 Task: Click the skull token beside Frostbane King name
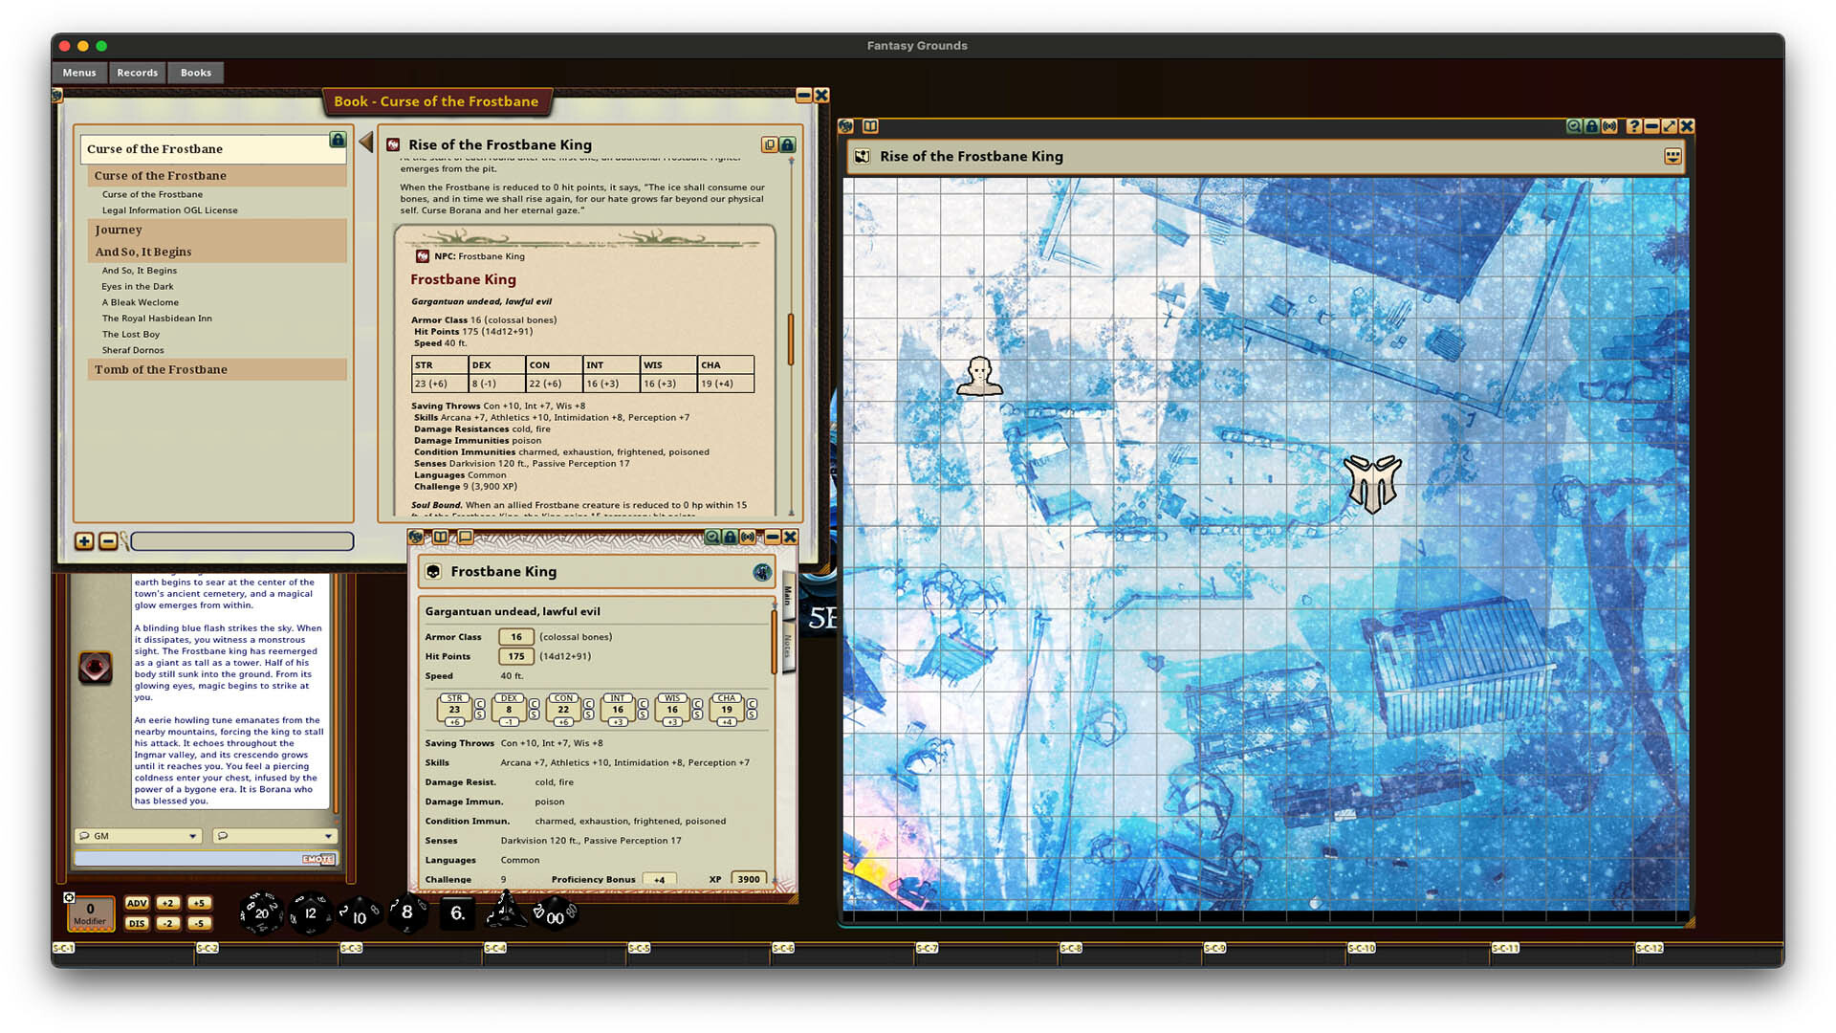[x=435, y=572]
